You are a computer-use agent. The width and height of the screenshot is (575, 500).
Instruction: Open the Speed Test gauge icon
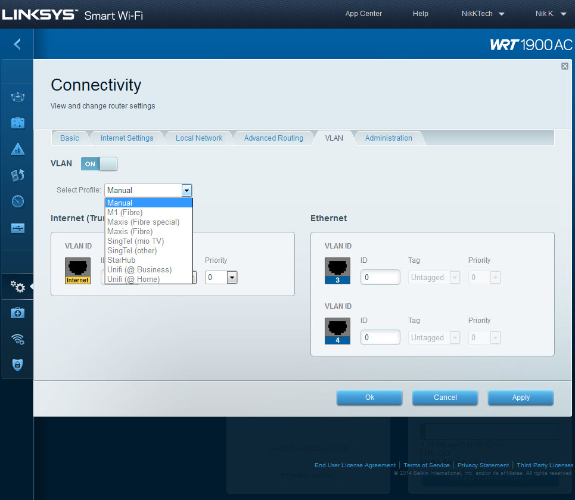[18, 201]
